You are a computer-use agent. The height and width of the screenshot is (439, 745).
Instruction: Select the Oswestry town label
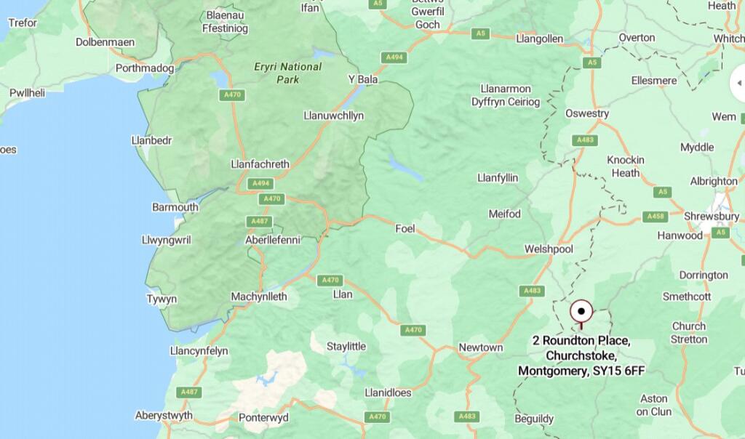587,114
